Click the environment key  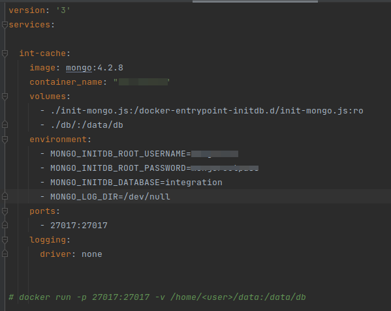(x=58, y=140)
